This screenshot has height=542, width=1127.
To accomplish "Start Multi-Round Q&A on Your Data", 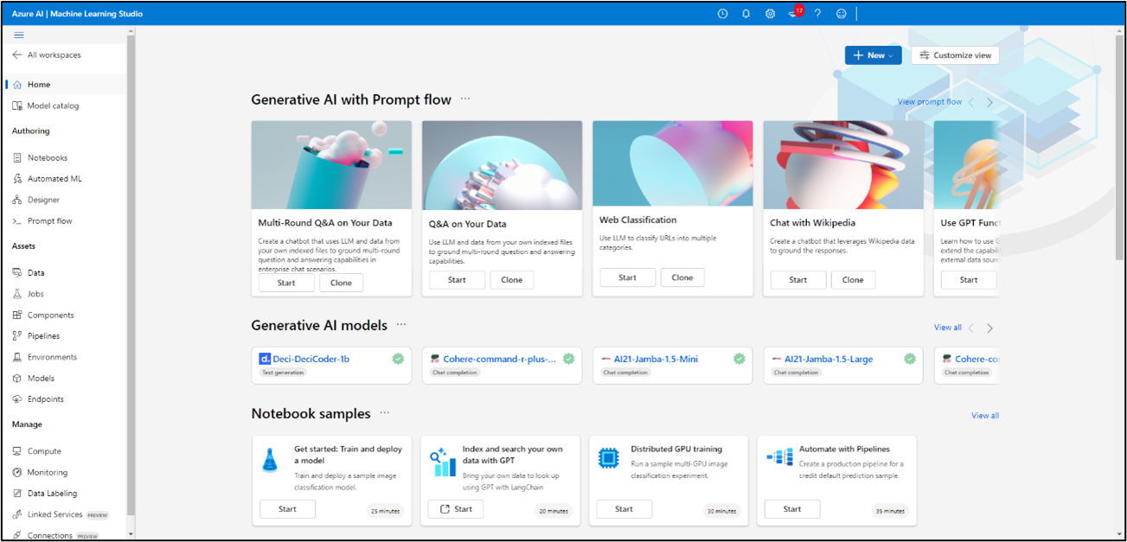I will click(x=286, y=283).
